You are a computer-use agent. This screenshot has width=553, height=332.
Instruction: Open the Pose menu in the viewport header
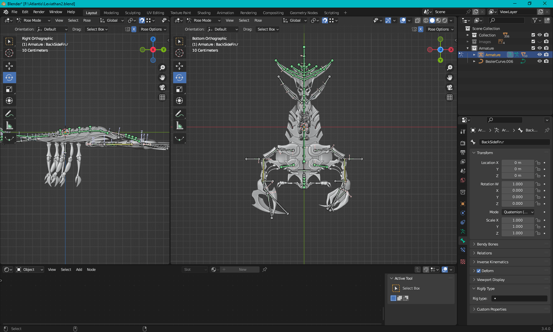tap(87, 20)
